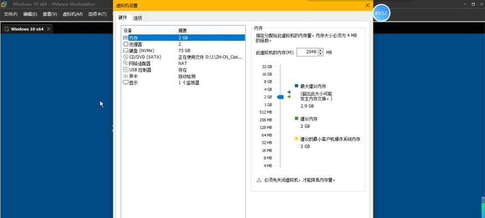The height and width of the screenshot is (218, 485).
Task: Click the 512 MB label on memory scale
Action: click(266, 112)
